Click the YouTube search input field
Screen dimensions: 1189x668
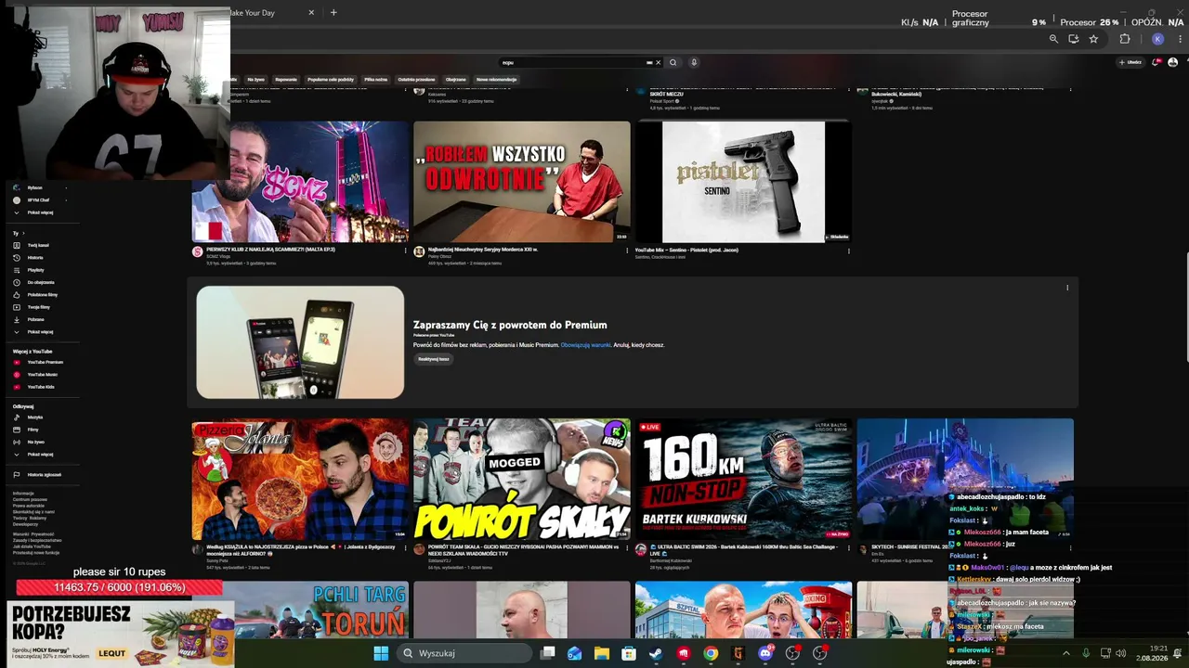[573, 62]
